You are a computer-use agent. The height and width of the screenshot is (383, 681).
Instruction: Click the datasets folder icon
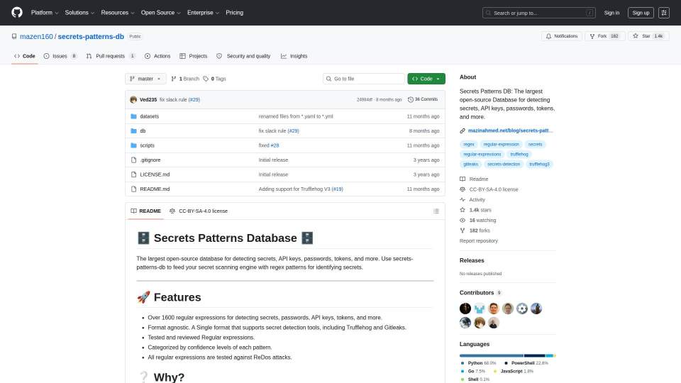134,116
